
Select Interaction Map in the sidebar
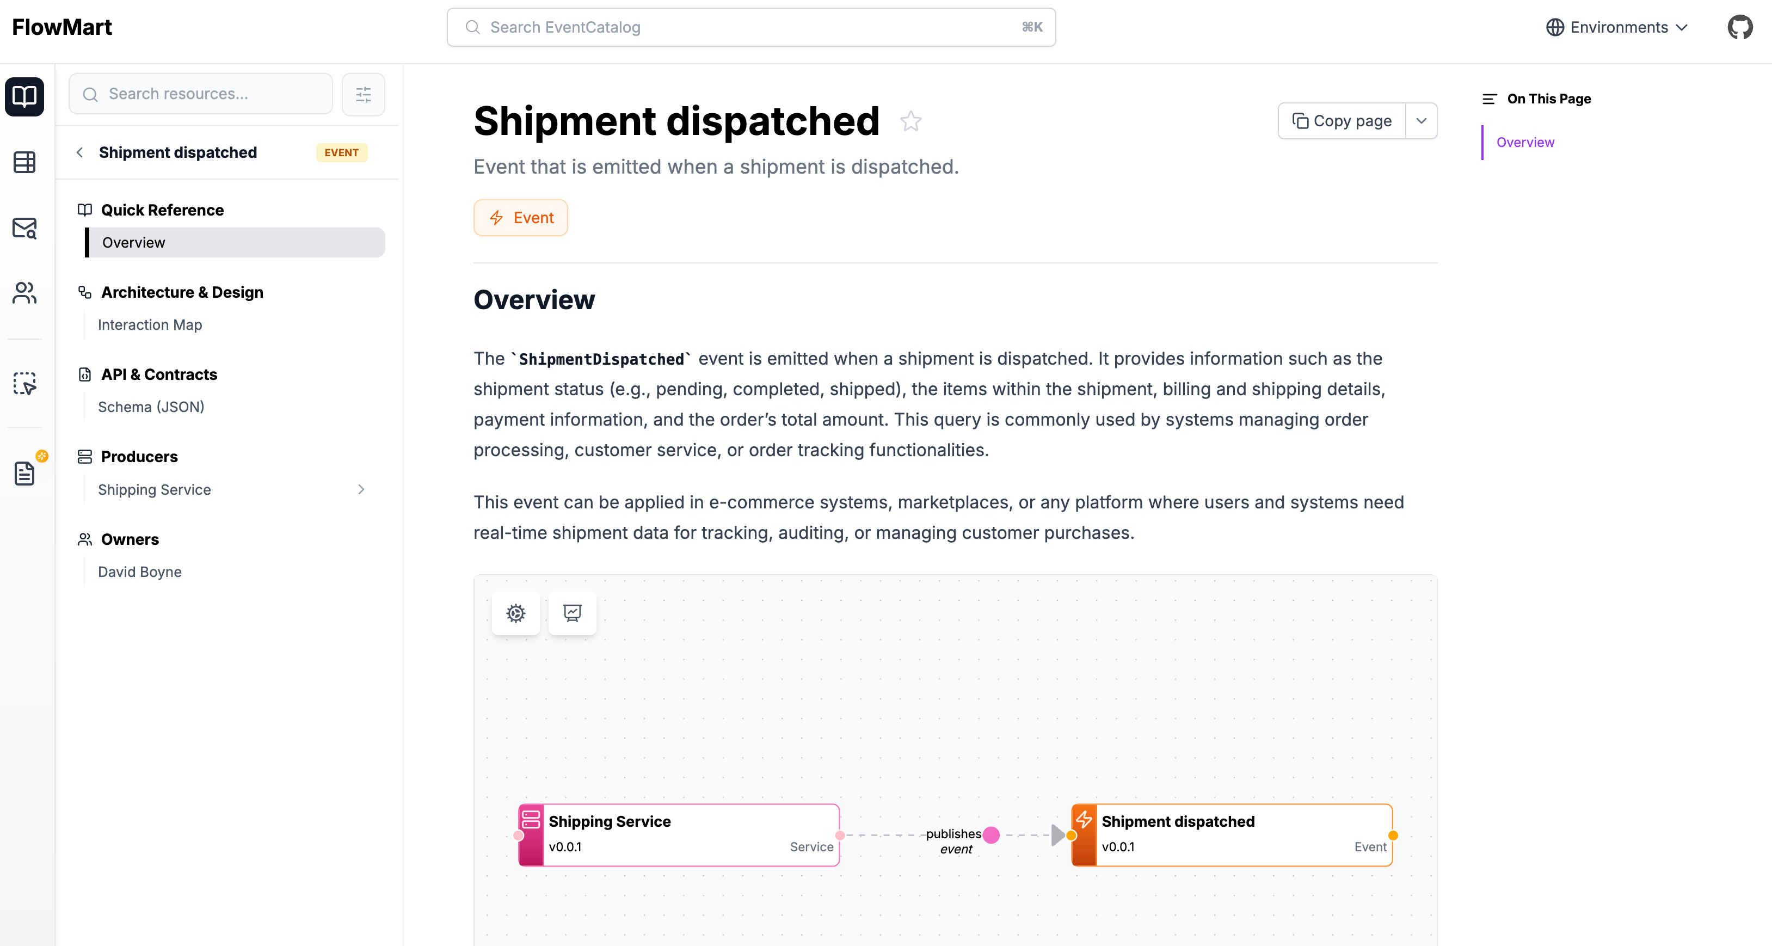pyautogui.click(x=150, y=325)
